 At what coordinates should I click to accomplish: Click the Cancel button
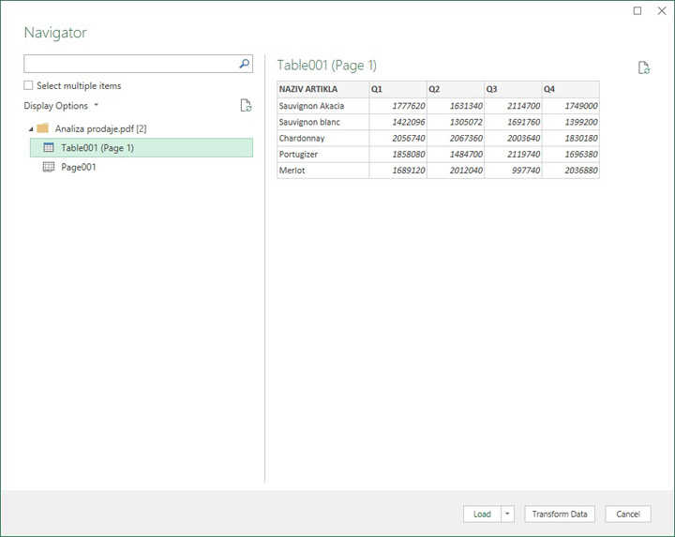[x=627, y=514]
